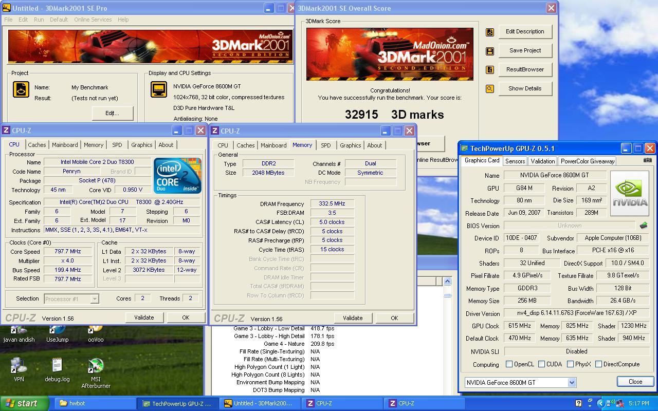Viewport: 658px width, 411px height.
Task: Click the DRAM Frequency 332.5 MHz value
Action: 332,203
